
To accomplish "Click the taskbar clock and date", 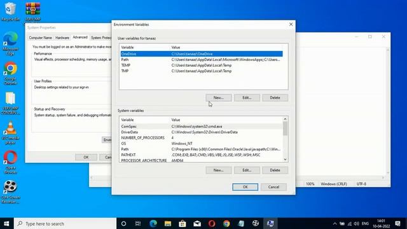I will [382, 223].
